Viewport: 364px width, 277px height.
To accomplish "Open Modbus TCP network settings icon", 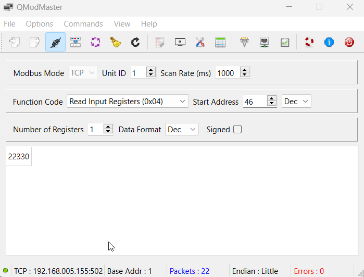I will coord(265,42).
